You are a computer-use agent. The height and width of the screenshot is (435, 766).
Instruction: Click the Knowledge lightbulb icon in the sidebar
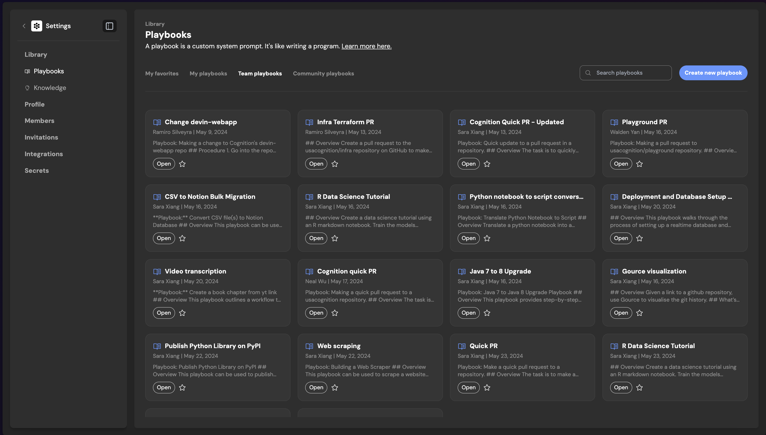click(x=27, y=88)
